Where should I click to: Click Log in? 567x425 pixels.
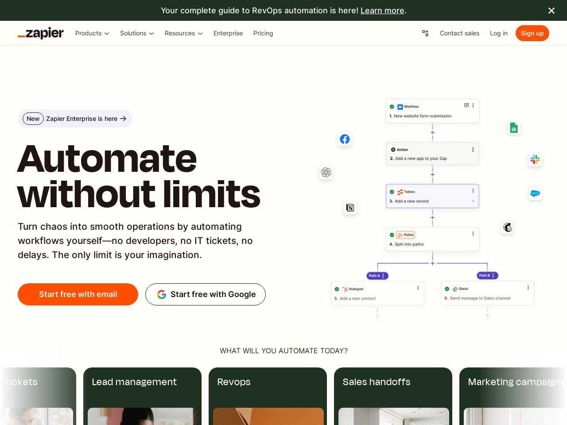click(x=499, y=33)
